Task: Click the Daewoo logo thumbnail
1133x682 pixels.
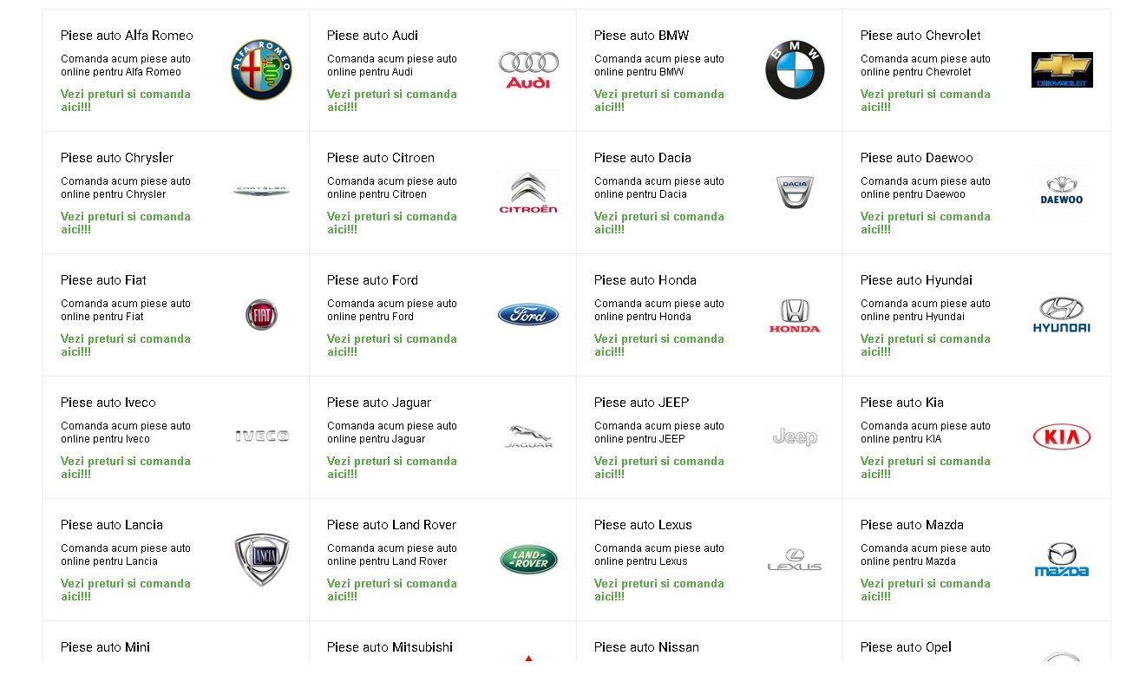Action: tap(1061, 191)
